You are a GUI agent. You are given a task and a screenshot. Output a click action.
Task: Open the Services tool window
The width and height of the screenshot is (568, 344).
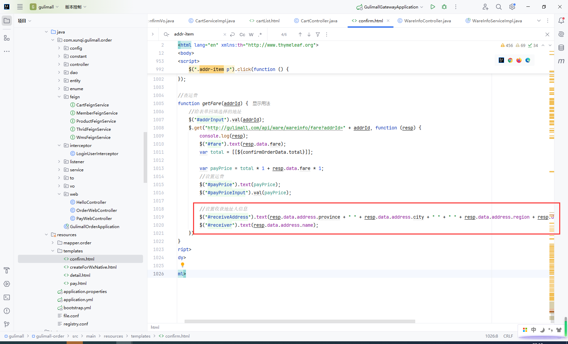[7, 284]
